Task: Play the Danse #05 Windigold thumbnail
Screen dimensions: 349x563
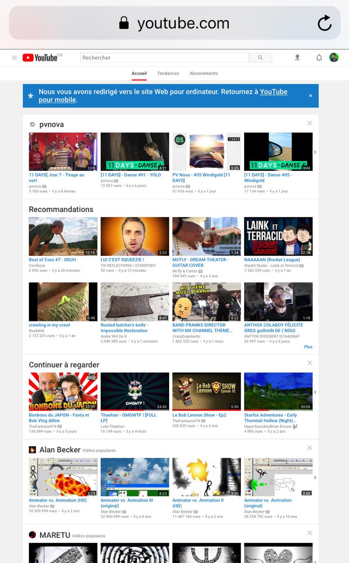Action: tap(278, 152)
